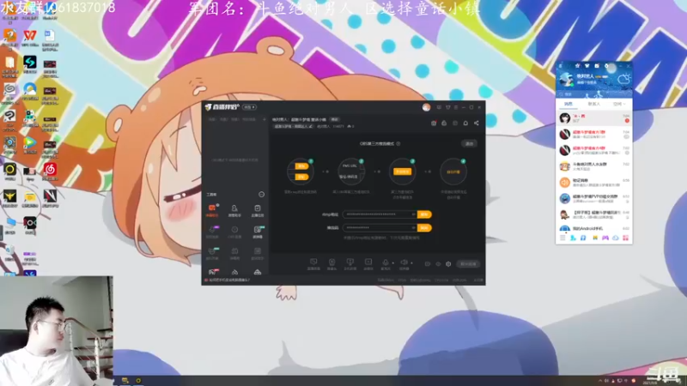Viewport: 687px width, 386px height.
Task: Switch to the contacts tab in QQ window
Action: tap(593, 104)
